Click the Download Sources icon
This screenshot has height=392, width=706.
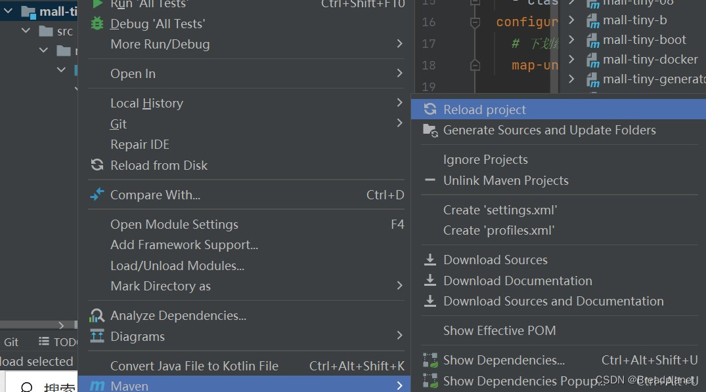pyautogui.click(x=430, y=260)
